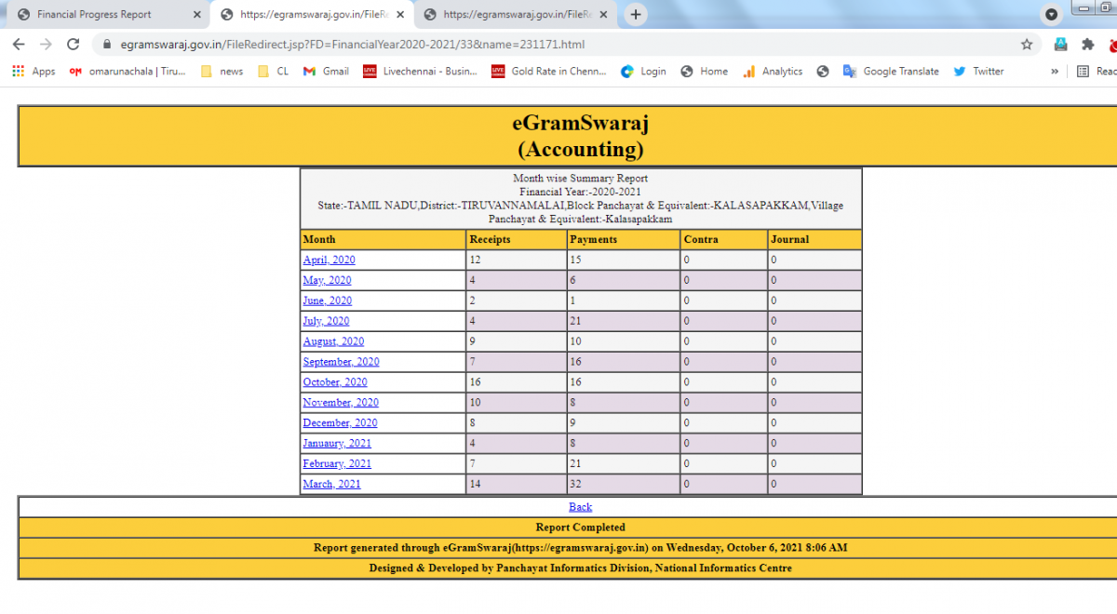Image resolution: width=1117 pixels, height=614 pixels.
Task: Click the Back link below the table
Action: [580, 507]
